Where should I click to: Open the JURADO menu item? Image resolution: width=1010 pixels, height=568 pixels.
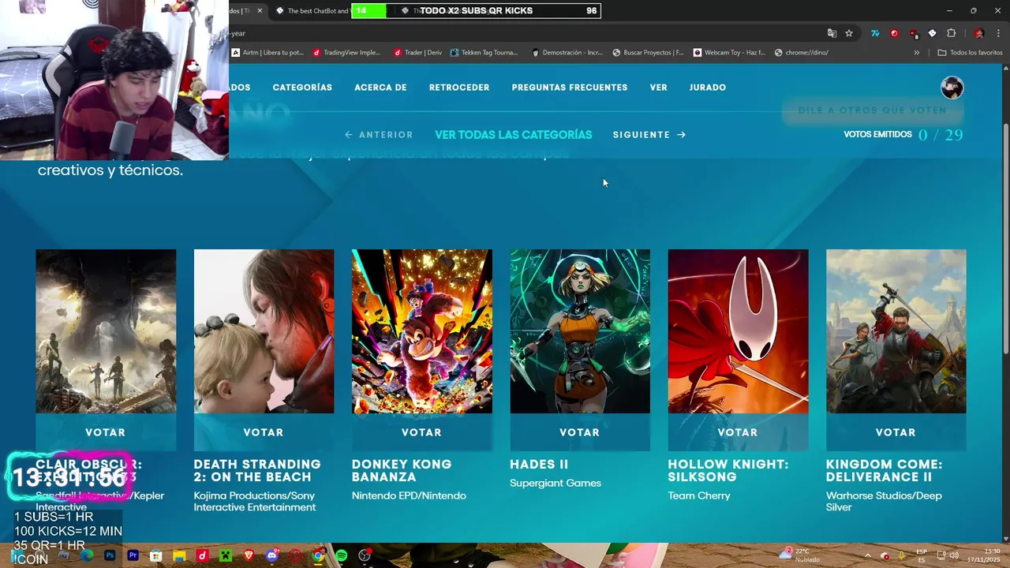(708, 88)
